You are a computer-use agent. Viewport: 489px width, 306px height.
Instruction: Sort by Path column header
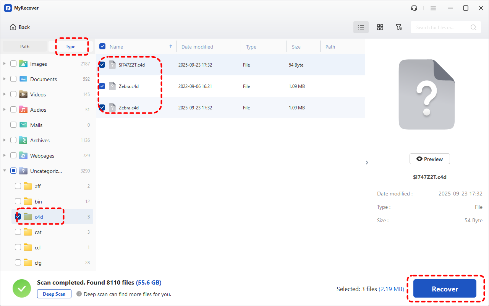[x=330, y=47]
